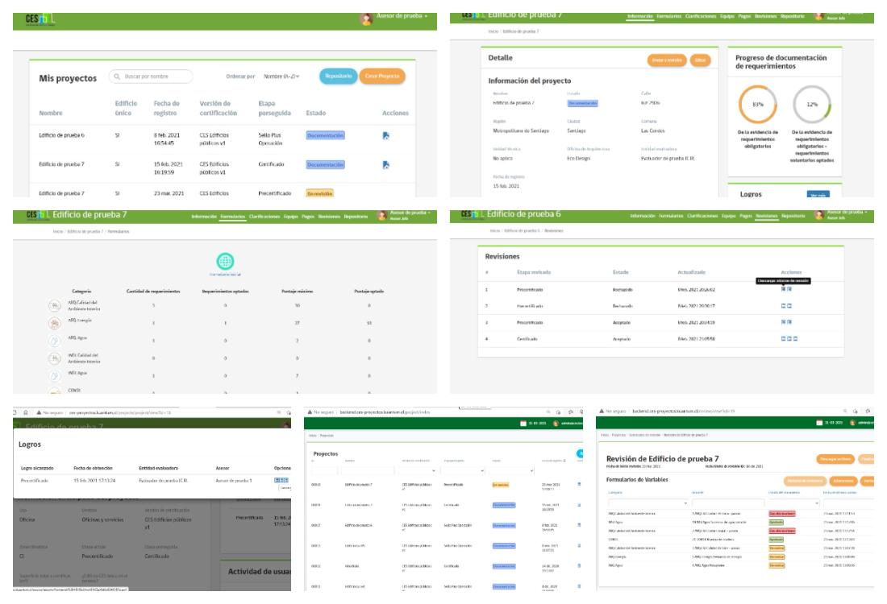Click the globe icon above the categories table
Image resolution: width=887 pixels, height=604 pixels.
(225, 261)
